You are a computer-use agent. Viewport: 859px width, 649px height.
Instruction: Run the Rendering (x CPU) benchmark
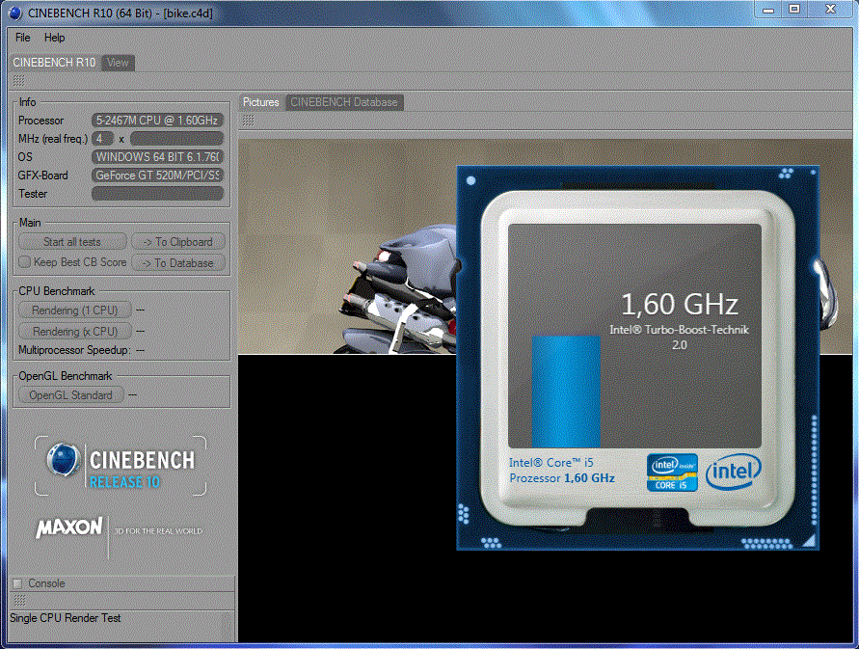click(x=74, y=332)
